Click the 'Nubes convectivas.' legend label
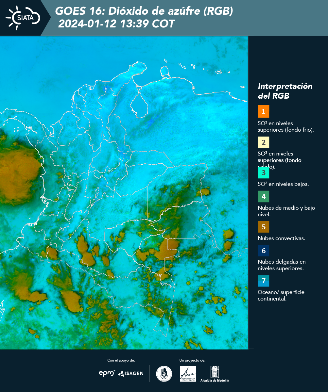 pos(282,238)
